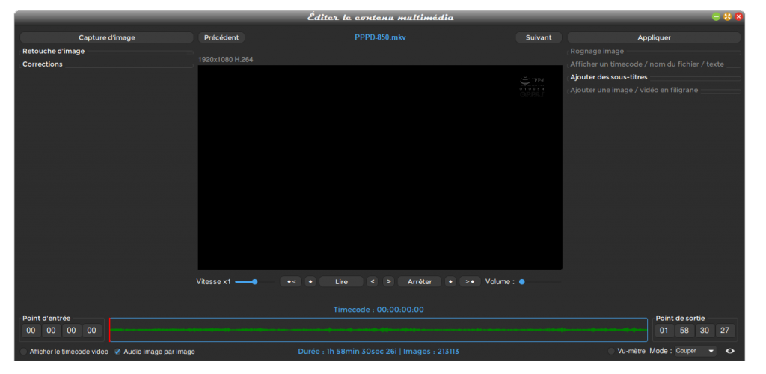Click the set in-point marker button before Lire
The image size is (766, 374).
coord(310,282)
